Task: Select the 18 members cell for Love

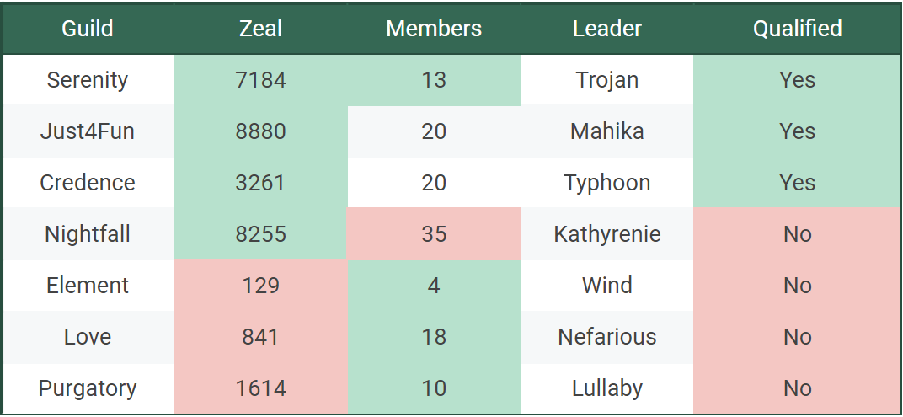Action: [434, 337]
